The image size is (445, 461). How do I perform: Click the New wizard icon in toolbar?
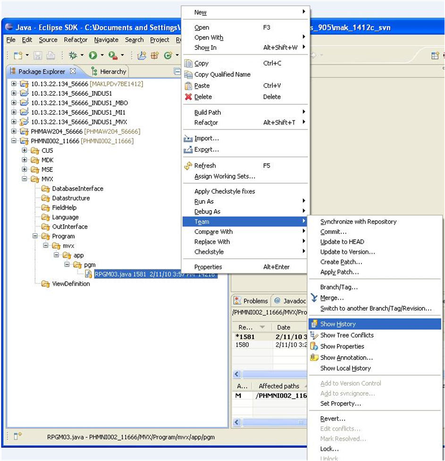coord(18,56)
